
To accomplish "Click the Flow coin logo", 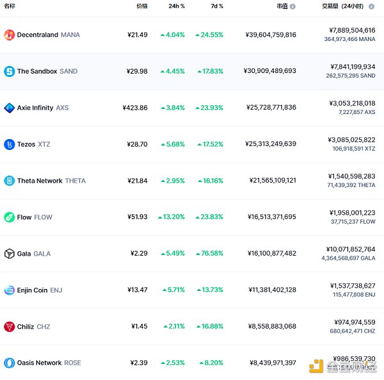I will click(x=9, y=217).
